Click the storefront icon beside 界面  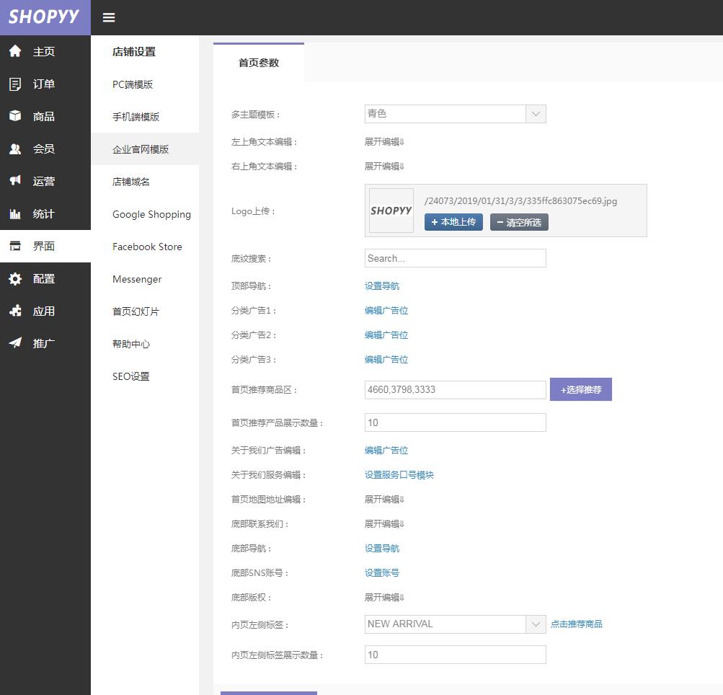15,246
